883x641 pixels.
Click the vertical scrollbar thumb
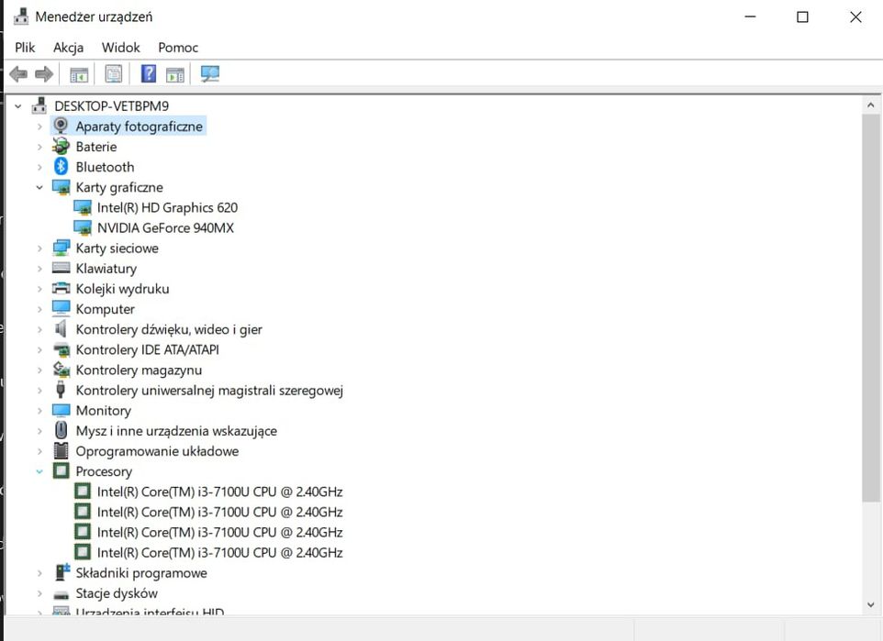tap(870, 307)
